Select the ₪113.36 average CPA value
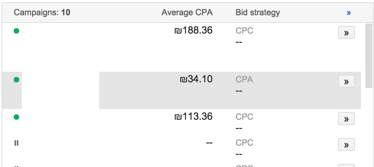The width and height of the screenshot is (374, 167). (x=194, y=117)
